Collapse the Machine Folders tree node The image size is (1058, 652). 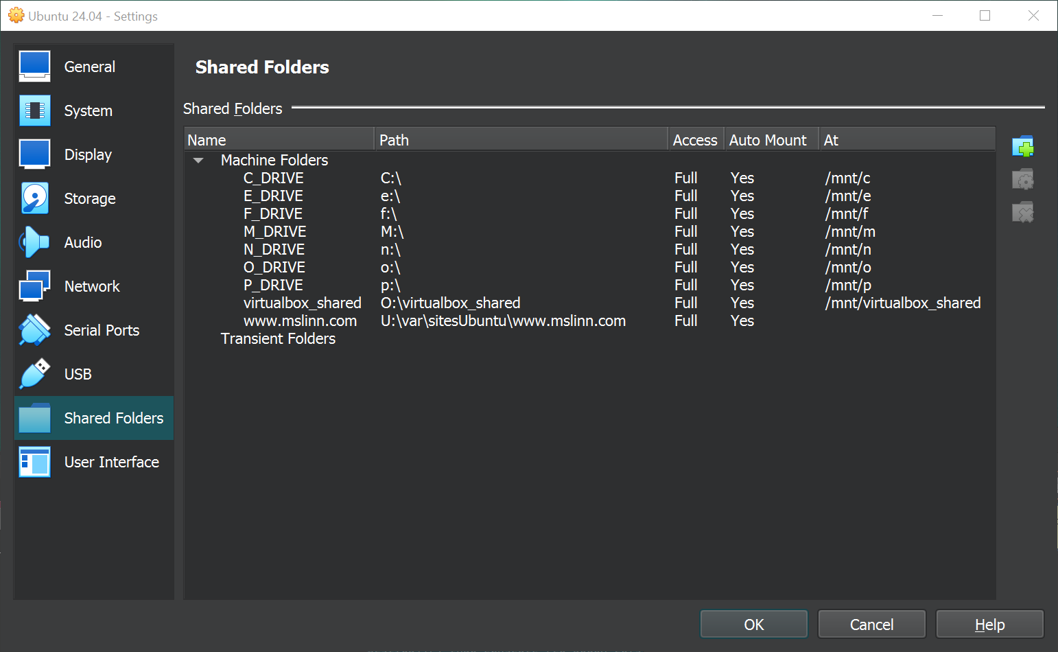(198, 161)
